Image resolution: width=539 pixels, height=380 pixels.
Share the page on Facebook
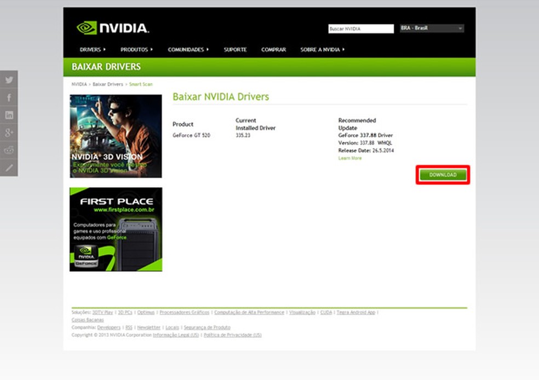coord(9,97)
